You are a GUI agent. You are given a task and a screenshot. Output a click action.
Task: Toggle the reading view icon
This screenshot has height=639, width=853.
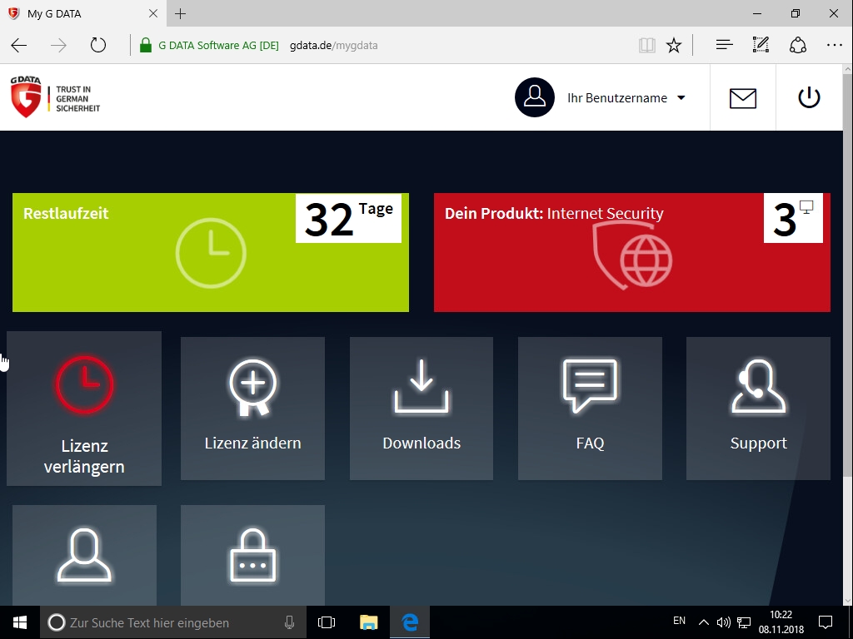646,45
